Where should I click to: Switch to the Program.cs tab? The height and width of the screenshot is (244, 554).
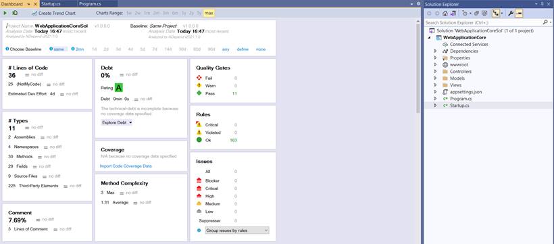point(91,4)
